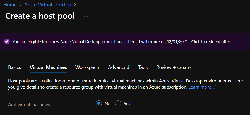The image size is (250, 115).
Task: Click the Add virtual machines label
Action: coord(29,105)
